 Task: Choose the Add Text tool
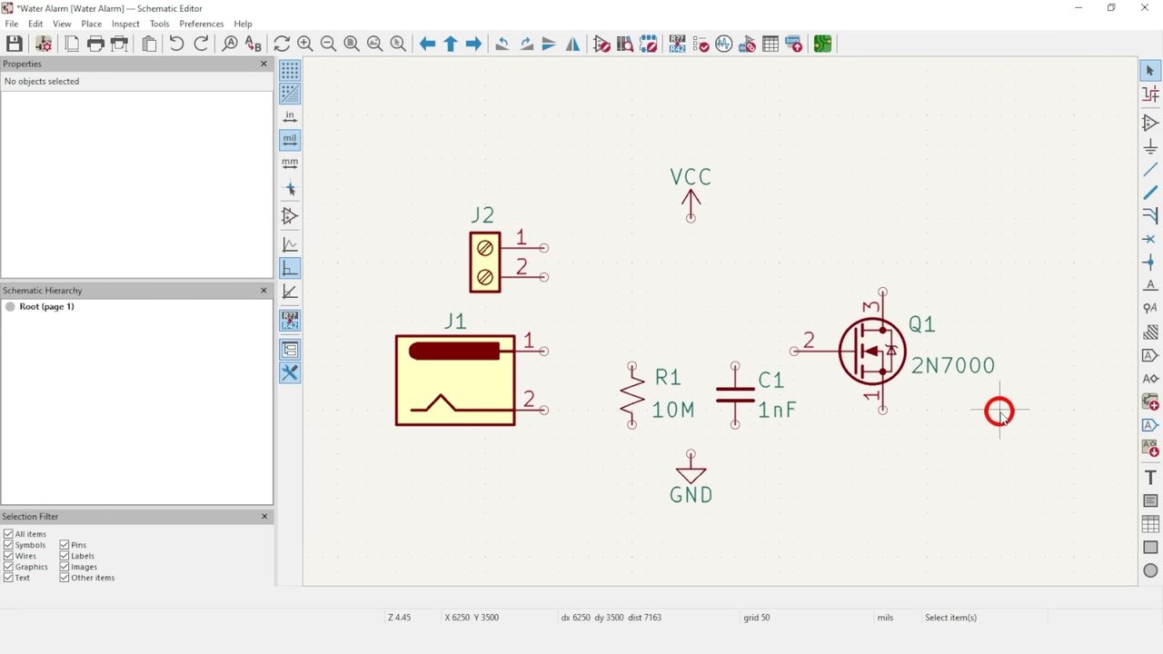tap(1150, 478)
